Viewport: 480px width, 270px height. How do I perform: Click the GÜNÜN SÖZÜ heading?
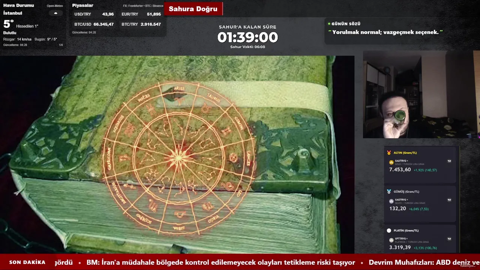coord(346,24)
